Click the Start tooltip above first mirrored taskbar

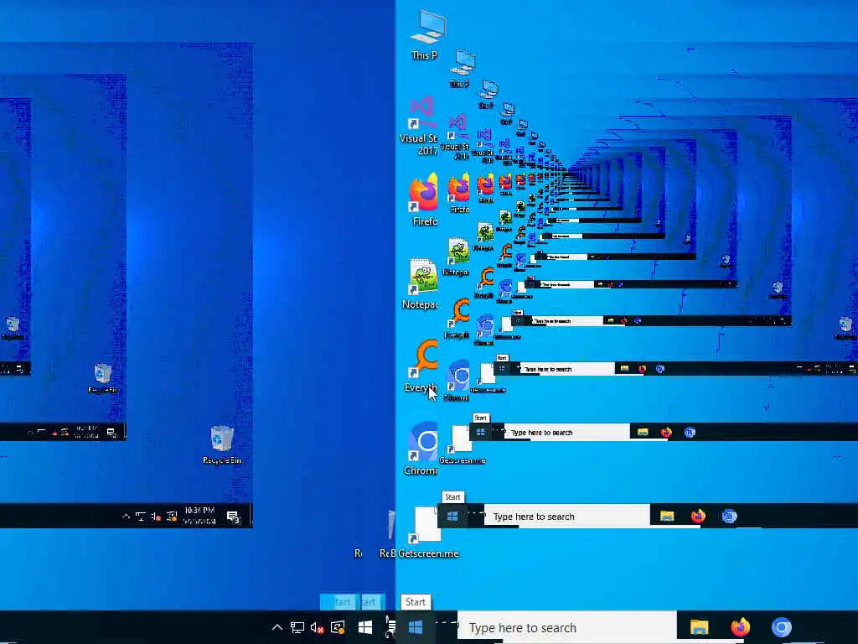click(452, 497)
